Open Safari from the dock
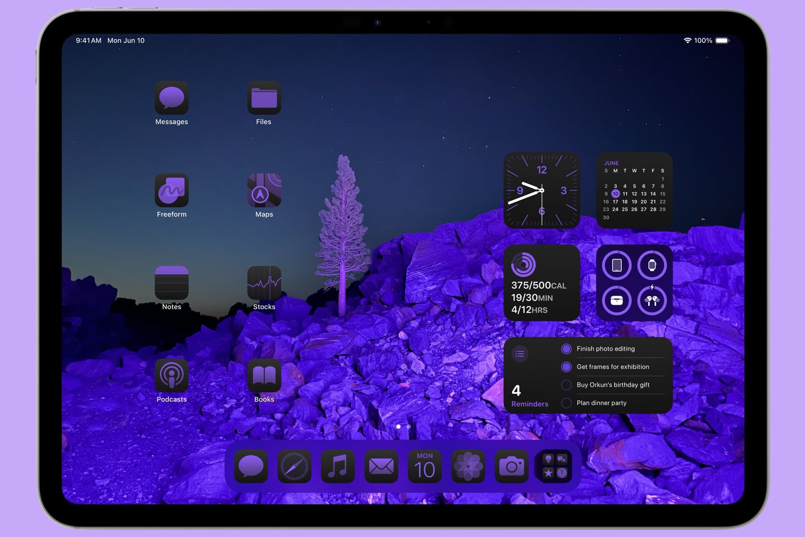 pyautogui.click(x=294, y=466)
